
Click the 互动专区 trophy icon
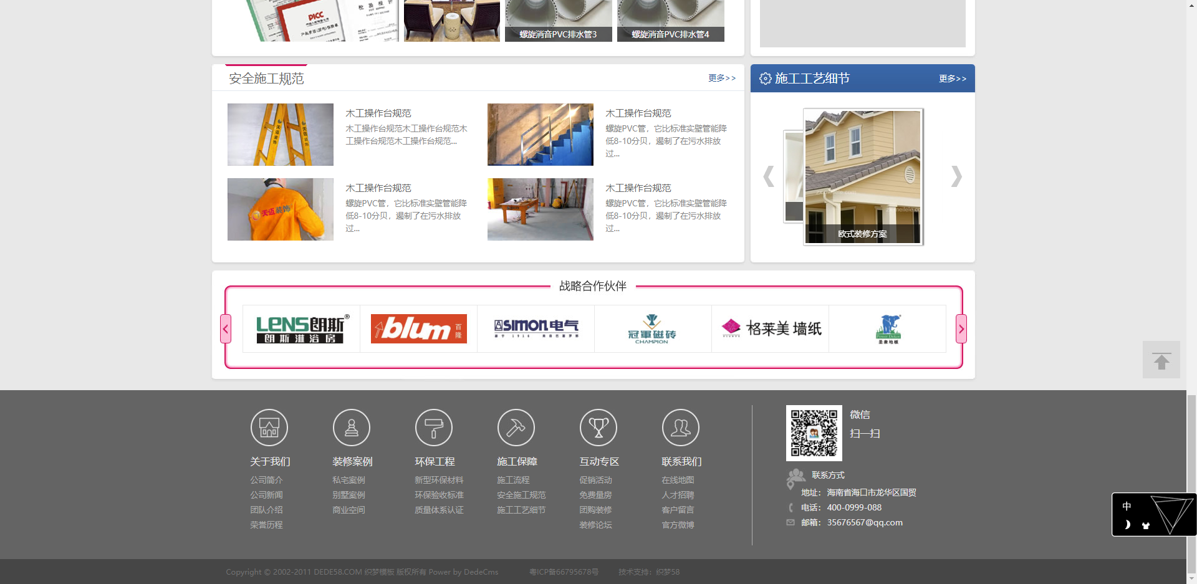tap(598, 428)
